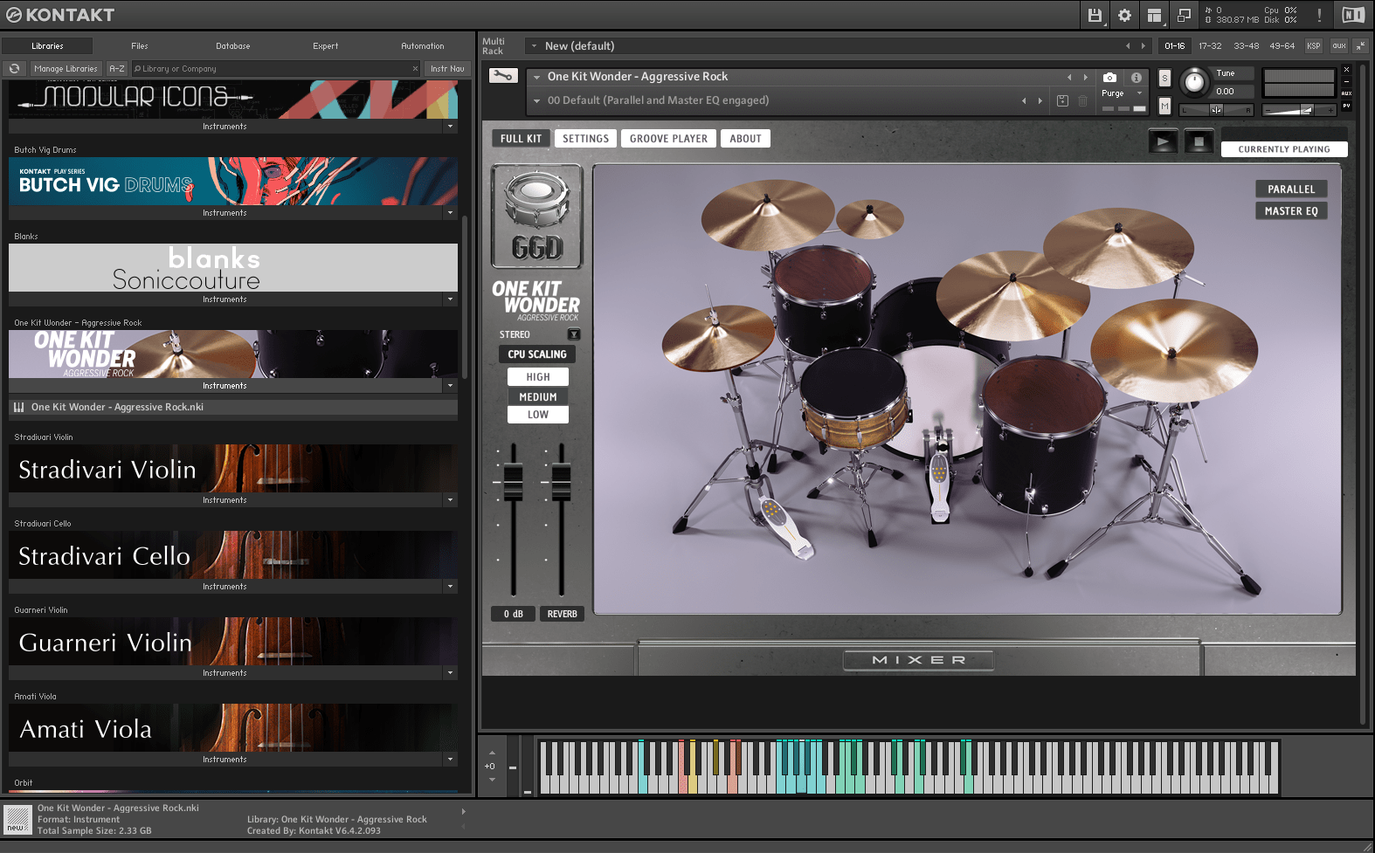Open the workspace layout management icon

(1154, 15)
